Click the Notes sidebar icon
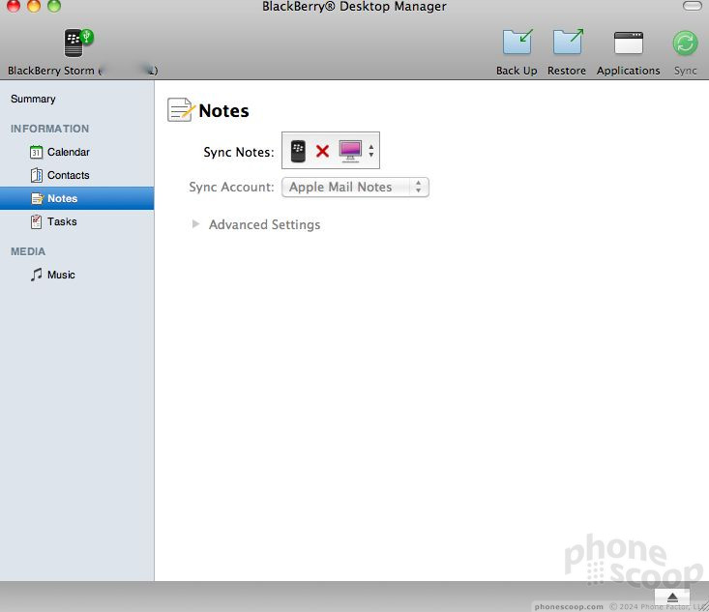Image resolution: width=709 pixels, height=612 pixels. pos(37,198)
